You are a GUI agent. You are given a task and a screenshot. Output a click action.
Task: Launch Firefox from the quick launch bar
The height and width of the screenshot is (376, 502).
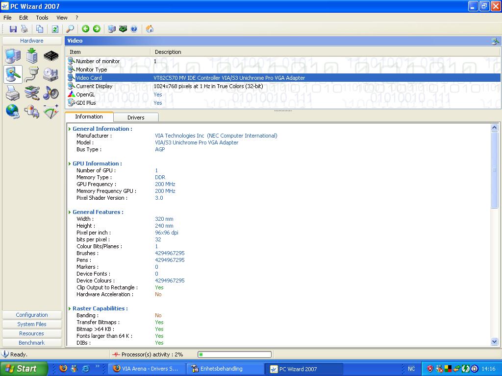coord(63,369)
